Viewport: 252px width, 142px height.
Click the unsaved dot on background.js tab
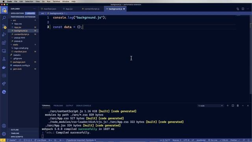pos(124,9)
